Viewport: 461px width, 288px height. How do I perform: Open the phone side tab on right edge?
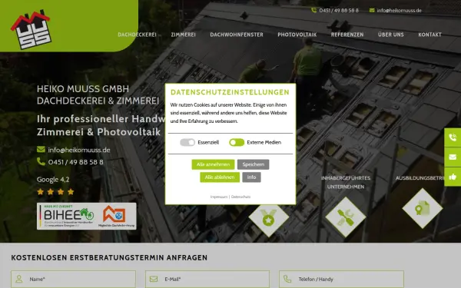[453, 137]
